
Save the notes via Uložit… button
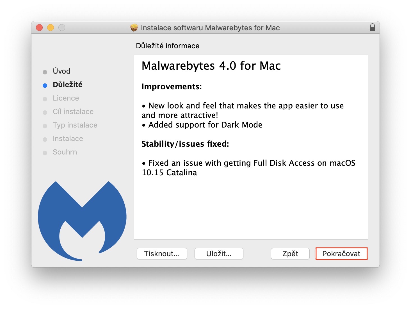click(x=219, y=254)
